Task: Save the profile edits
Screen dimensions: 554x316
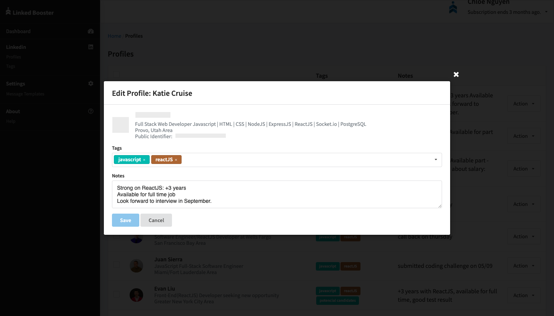Action: coord(125,220)
